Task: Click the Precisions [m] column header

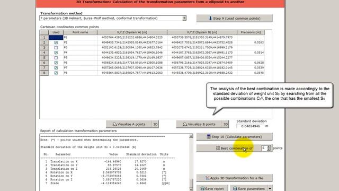Action: pyautogui.click(x=251, y=32)
